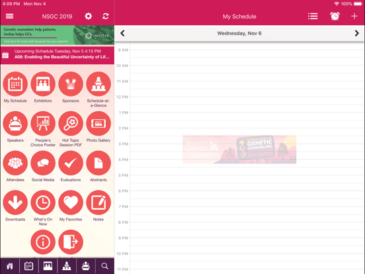This screenshot has height=274, width=365.
Task: Open upcoming session A08 banner
Action: click(58, 54)
